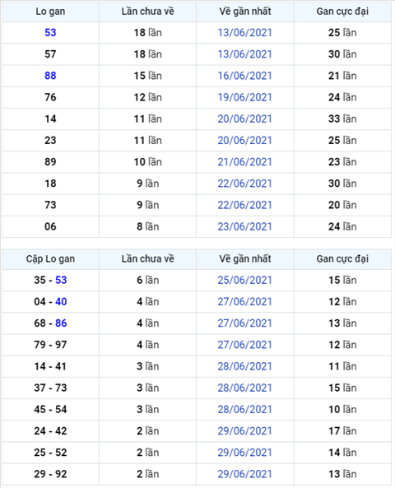395x488 pixels.
Task: Select the 23/06/2021 date for number 06
Action: pyautogui.click(x=244, y=226)
